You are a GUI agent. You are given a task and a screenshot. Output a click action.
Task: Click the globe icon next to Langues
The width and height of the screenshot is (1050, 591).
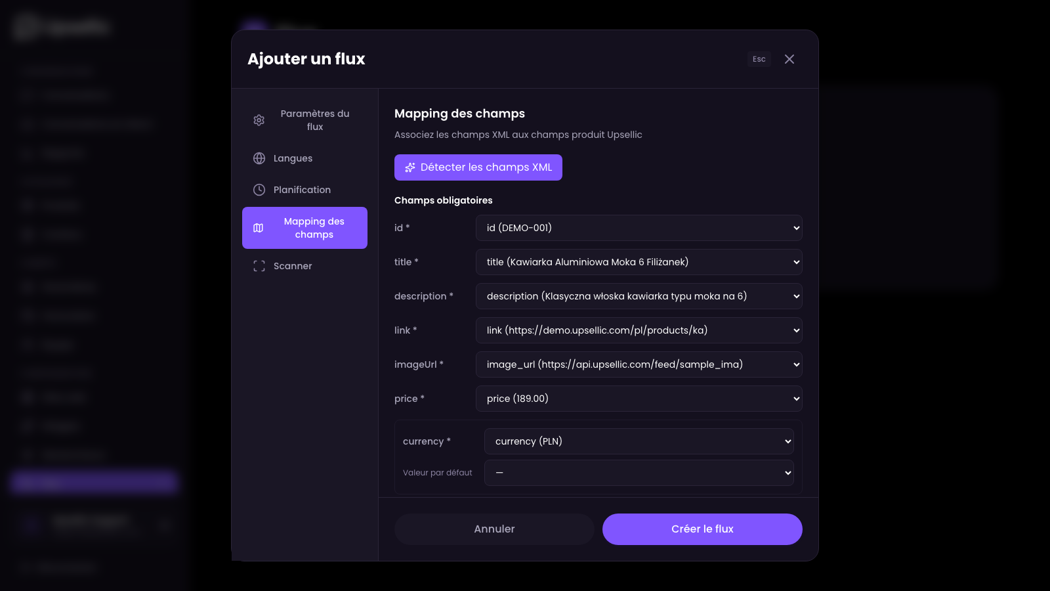point(259,158)
